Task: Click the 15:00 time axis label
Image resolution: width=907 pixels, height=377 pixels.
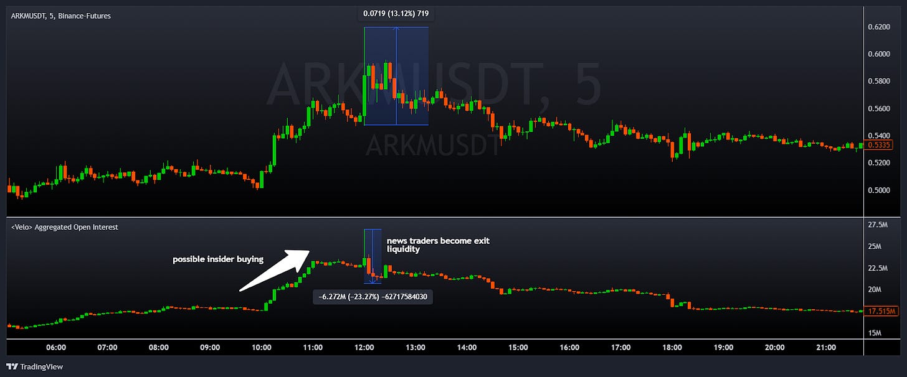Action: coord(518,348)
